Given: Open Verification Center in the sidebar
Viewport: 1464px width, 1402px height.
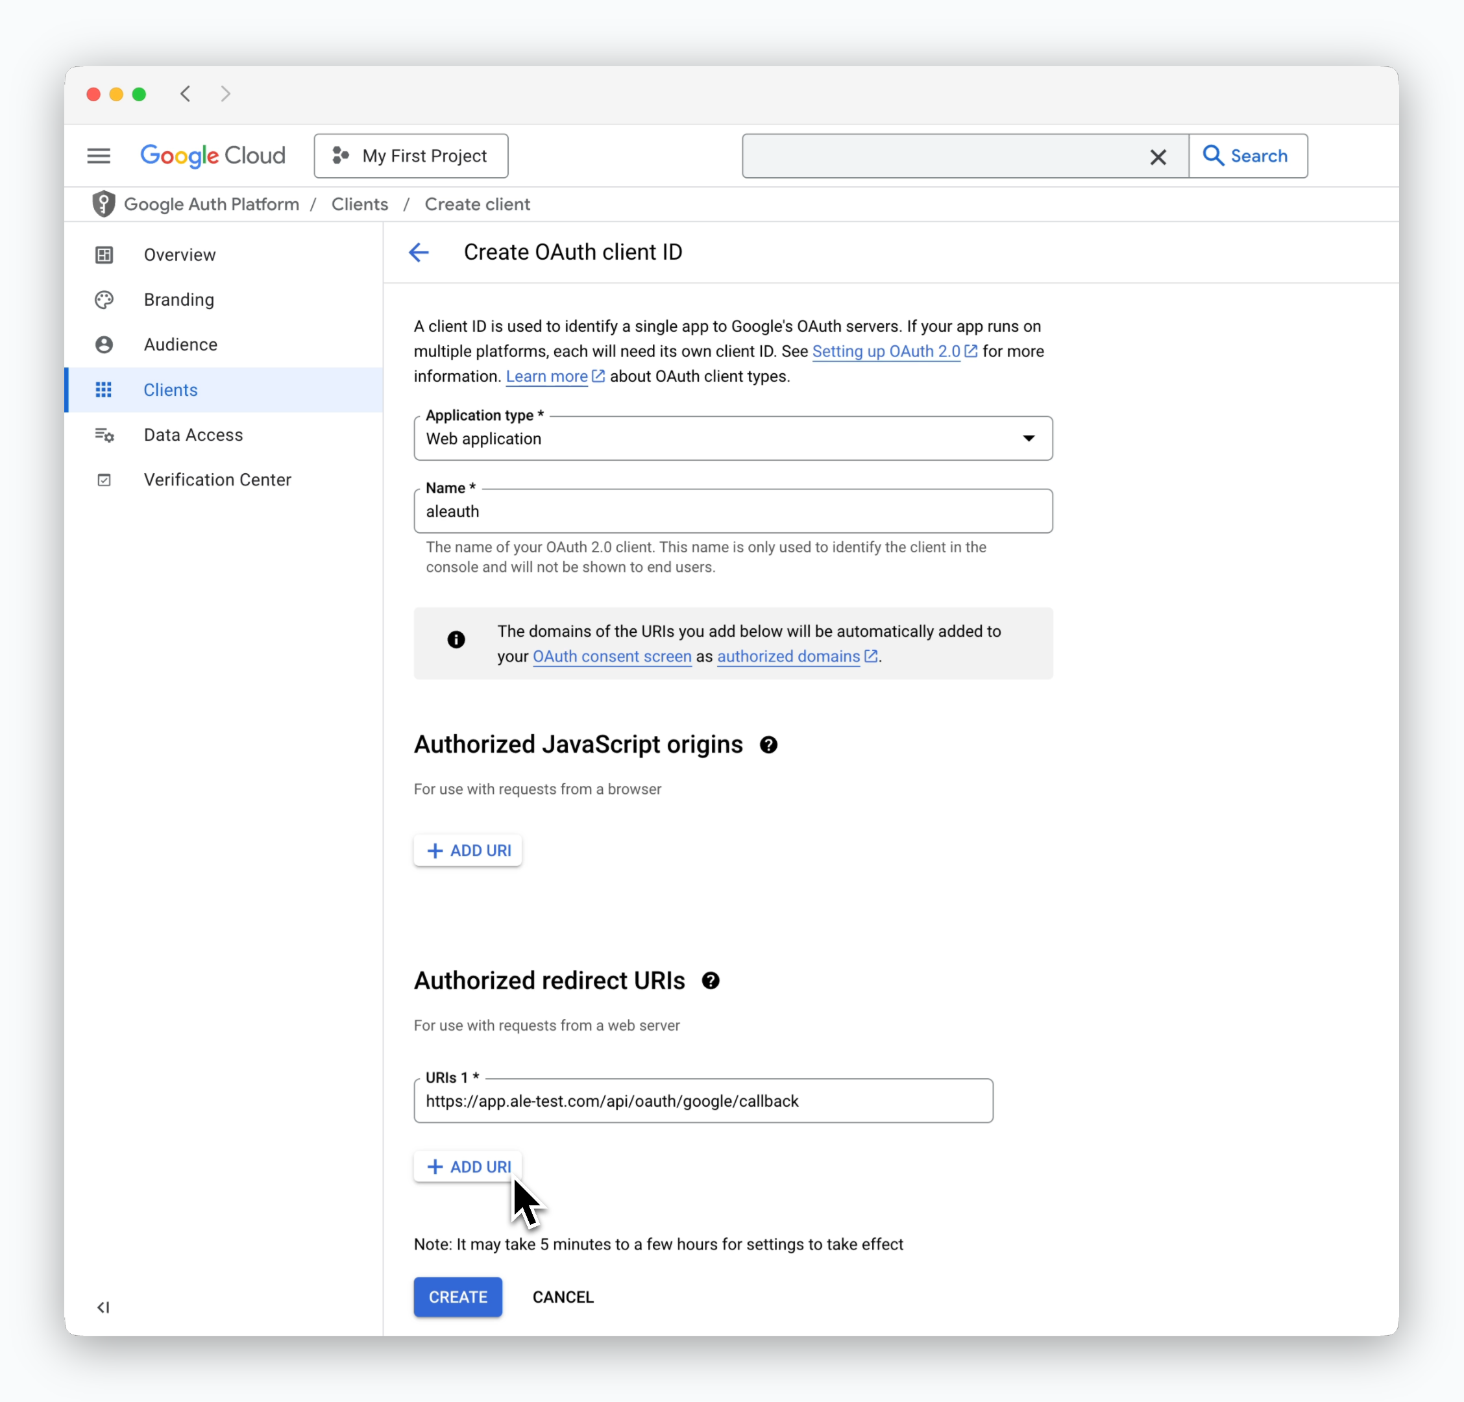Looking at the screenshot, I should (224, 480).
